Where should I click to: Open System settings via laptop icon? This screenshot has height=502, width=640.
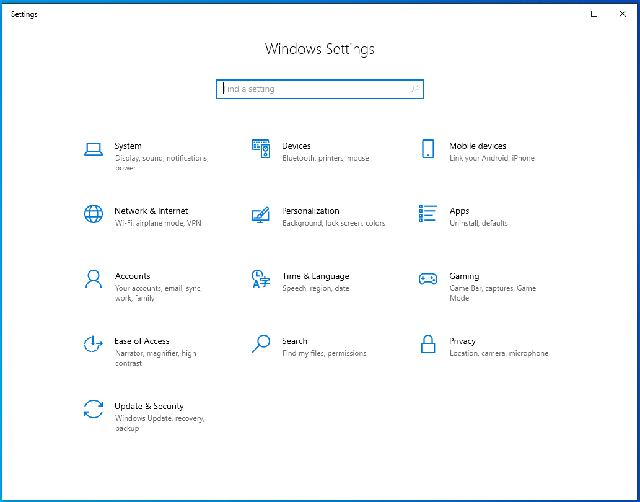pyautogui.click(x=94, y=149)
